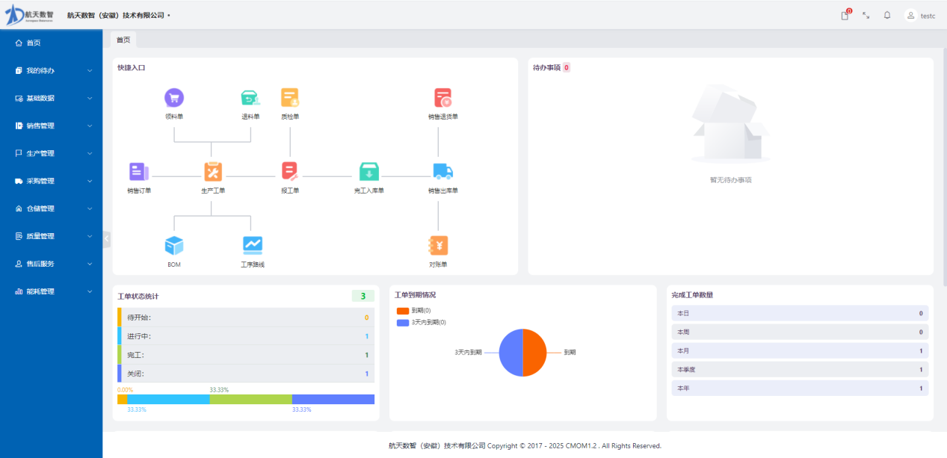Image resolution: width=947 pixels, height=458 pixels.
Task: Open the company name dropdown in the header
Action: coord(118,15)
